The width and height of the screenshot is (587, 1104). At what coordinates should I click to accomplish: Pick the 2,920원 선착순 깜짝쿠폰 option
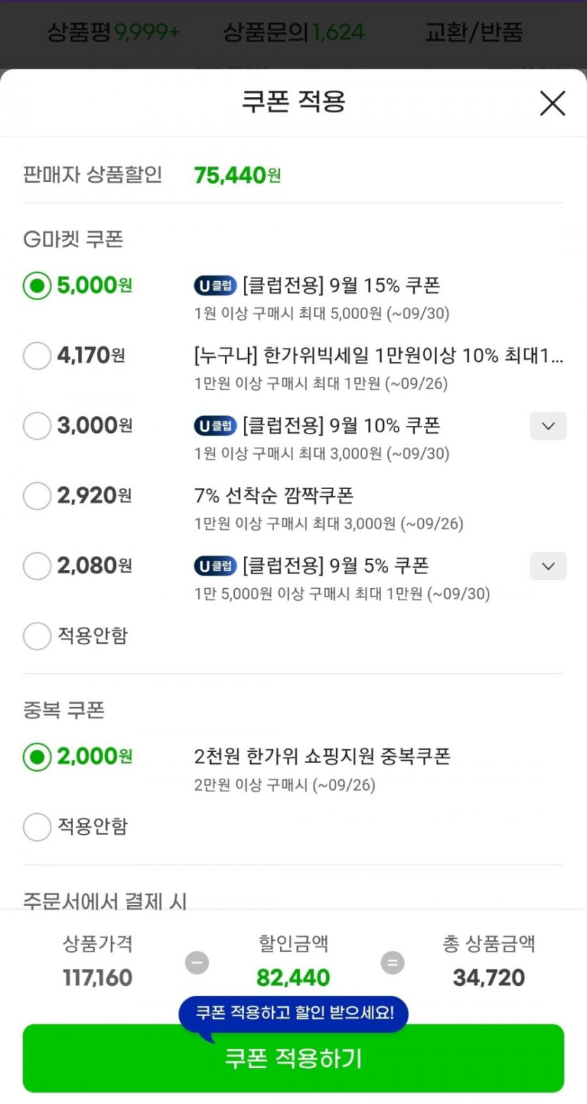[37, 496]
